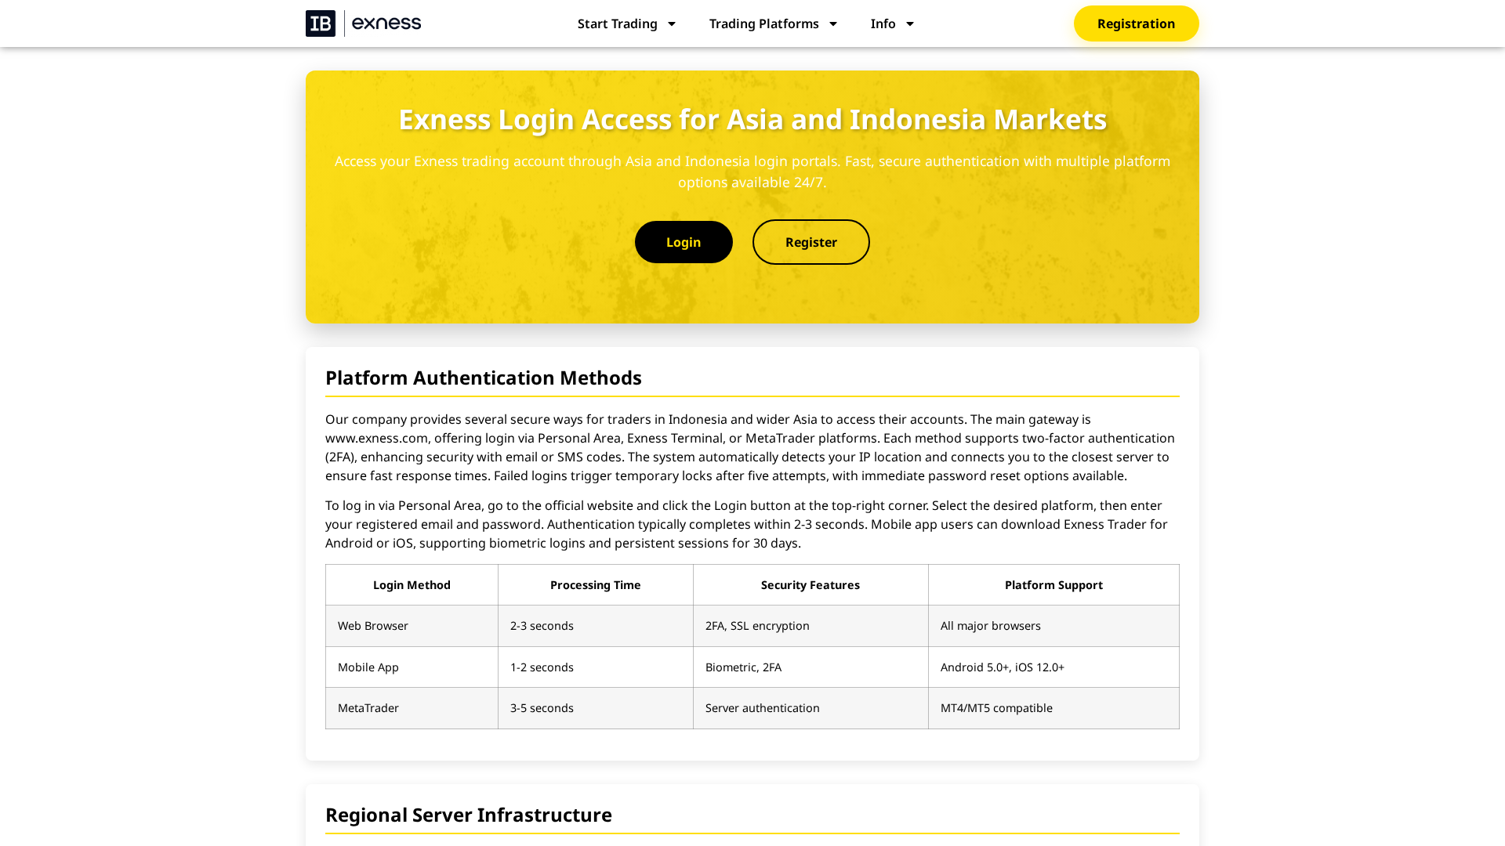1505x846 pixels.
Task: Click the Platform Authentication Methods heading
Action: 484,378
